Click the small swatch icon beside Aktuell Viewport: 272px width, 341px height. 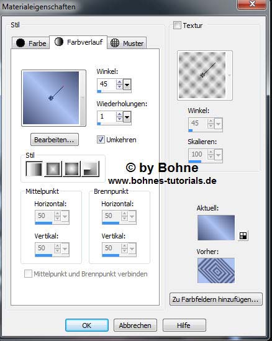[243, 236]
